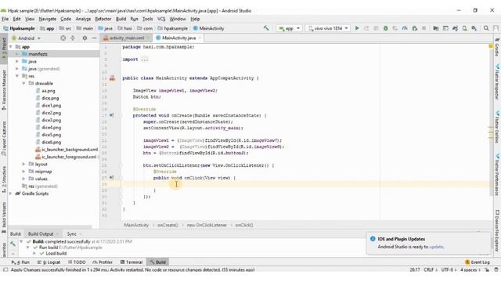The height and width of the screenshot is (282, 501).
Task: Toggle the Flutter Performance side tab
Action: pyautogui.click(x=497, y=174)
